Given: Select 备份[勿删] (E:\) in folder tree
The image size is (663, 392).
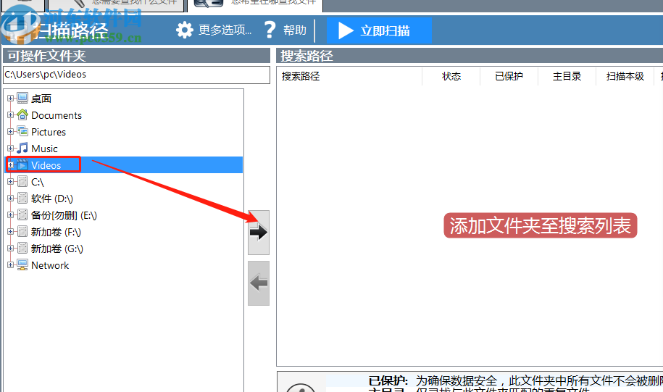Looking at the screenshot, I should pos(64,215).
